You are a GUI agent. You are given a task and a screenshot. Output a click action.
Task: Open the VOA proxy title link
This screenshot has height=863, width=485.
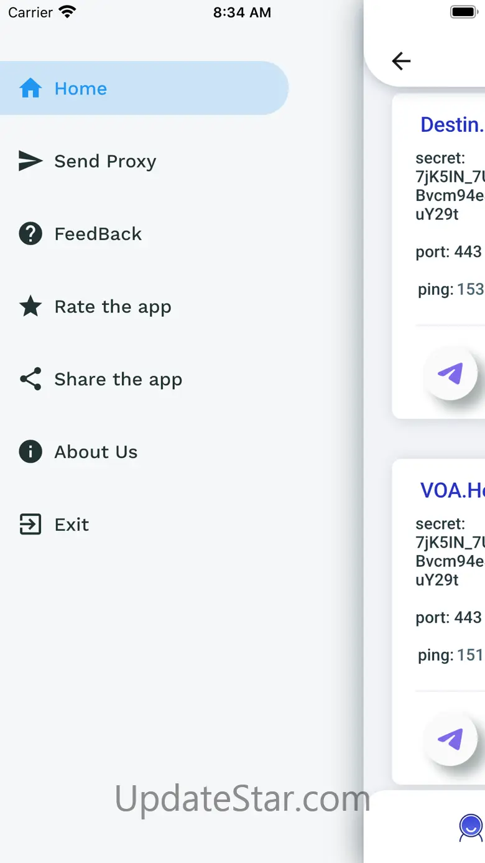452,490
